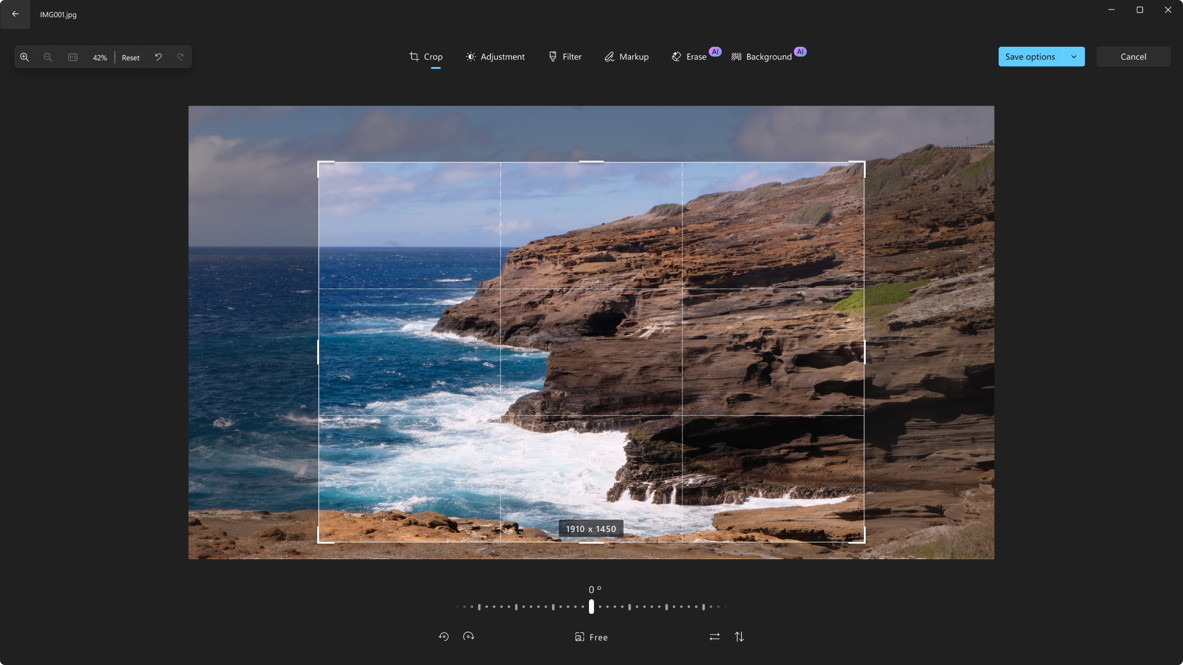Click the Reset button
The image size is (1183, 665).
click(130, 56)
